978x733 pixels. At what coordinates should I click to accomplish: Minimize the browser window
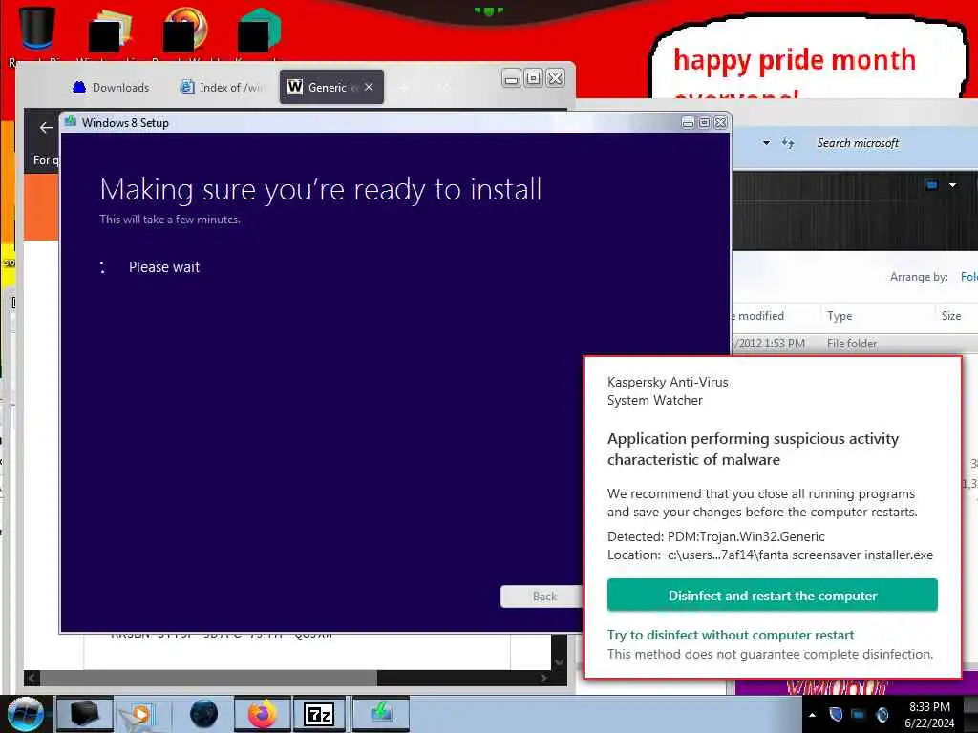click(512, 78)
